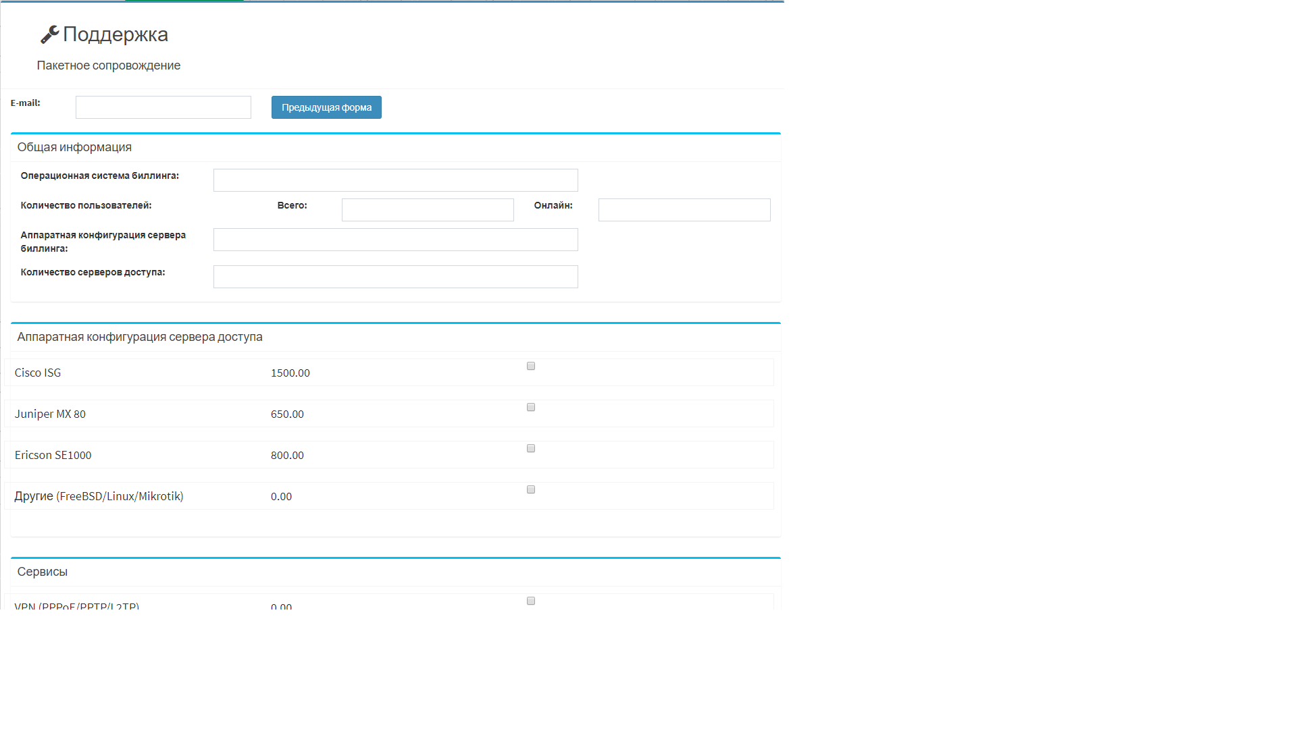Screen dimensions: 1297x729
Task: Click the Количество пользователей label
Action: click(86, 205)
